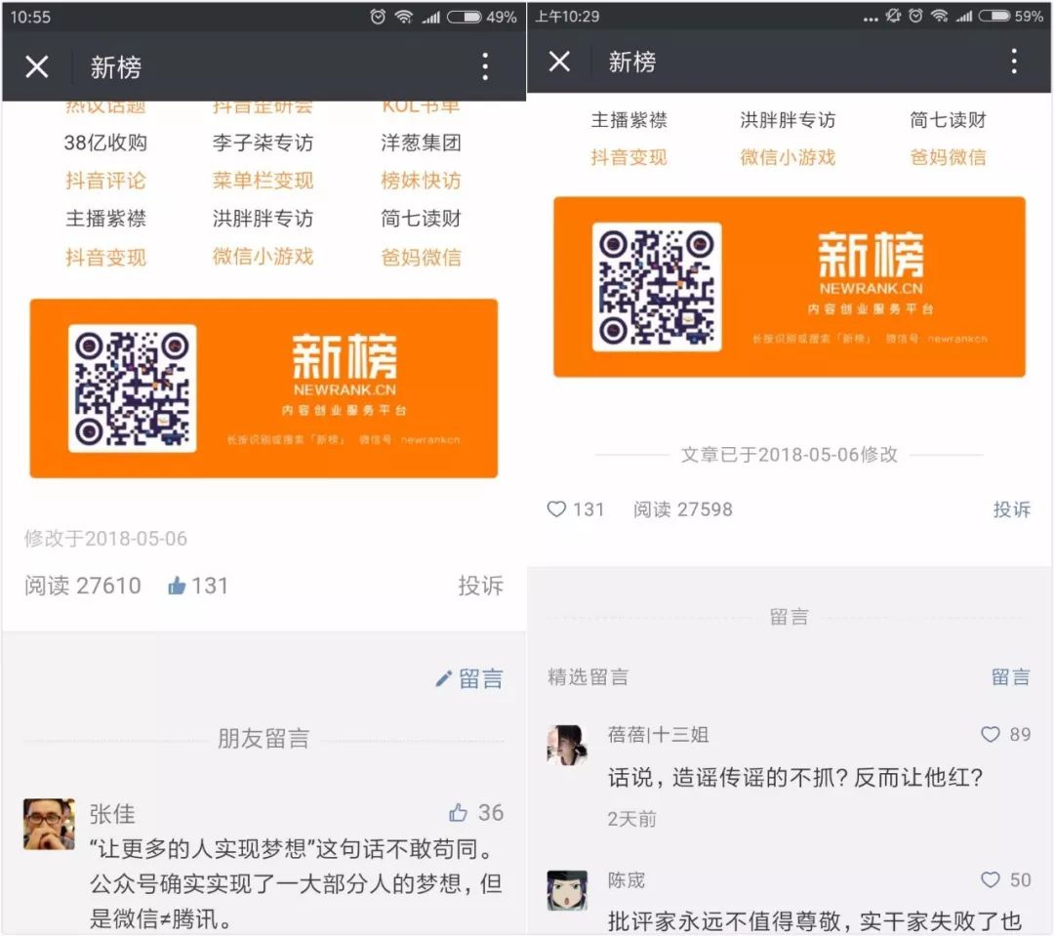Open 爸妈微信 link on right screen

coord(948,157)
